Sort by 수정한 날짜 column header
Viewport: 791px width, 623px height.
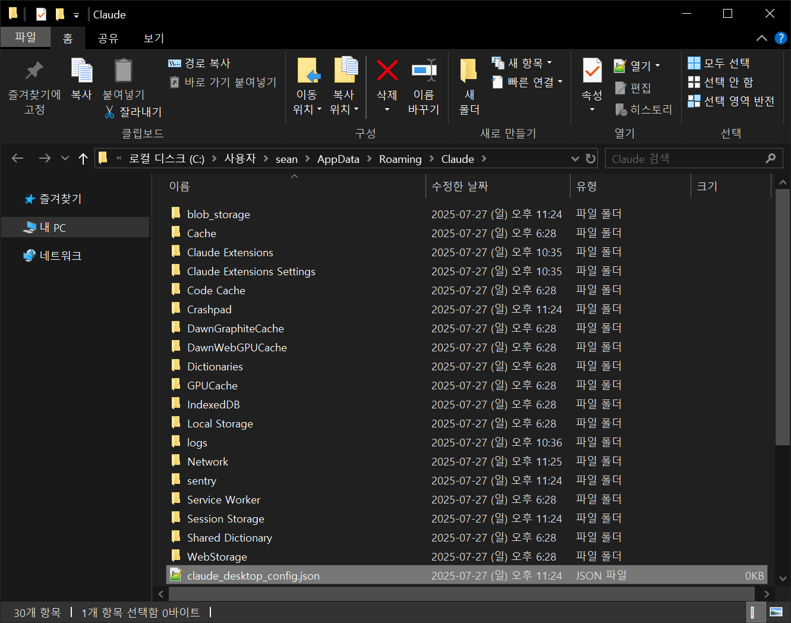click(x=459, y=187)
